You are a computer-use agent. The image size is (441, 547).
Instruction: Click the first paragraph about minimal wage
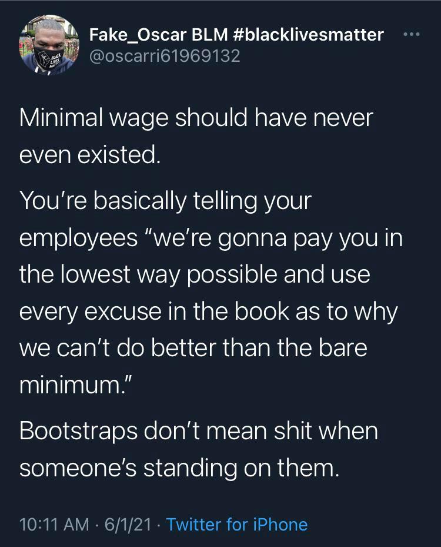point(194,135)
